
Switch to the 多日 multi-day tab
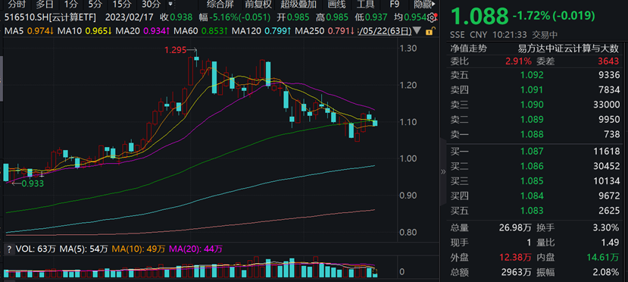[45, 5]
